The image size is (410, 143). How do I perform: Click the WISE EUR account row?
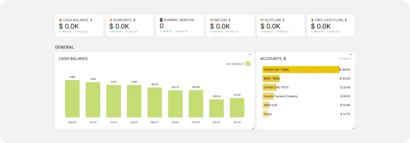click(x=306, y=105)
